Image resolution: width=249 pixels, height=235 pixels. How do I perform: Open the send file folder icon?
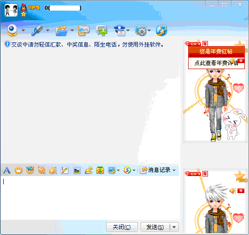(x=61, y=30)
